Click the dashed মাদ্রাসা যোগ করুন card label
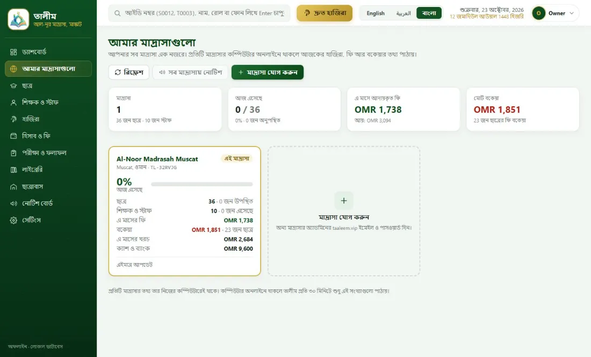Viewport: 591px width, 357px height. pyautogui.click(x=344, y=217)
